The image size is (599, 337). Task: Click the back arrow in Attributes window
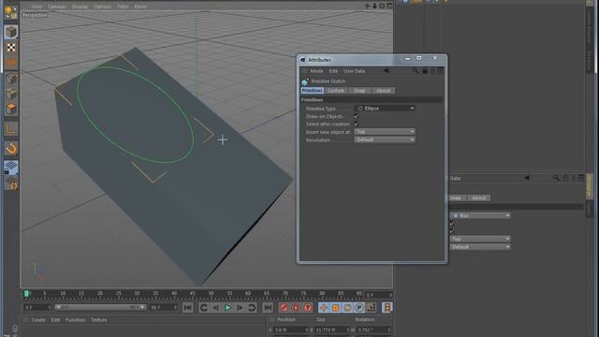(x=387, y=71)
